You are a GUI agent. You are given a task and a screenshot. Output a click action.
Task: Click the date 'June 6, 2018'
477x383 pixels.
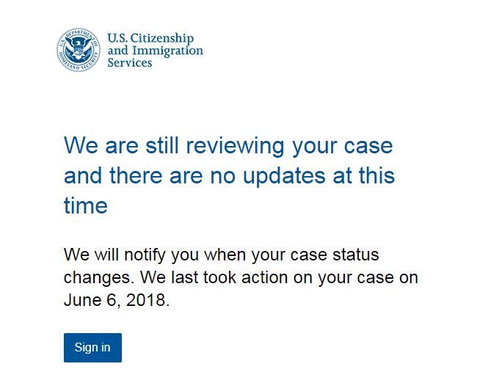tap(114, 300)
